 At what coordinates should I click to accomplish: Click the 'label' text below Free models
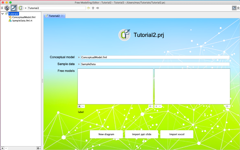(x=81, y=112)
